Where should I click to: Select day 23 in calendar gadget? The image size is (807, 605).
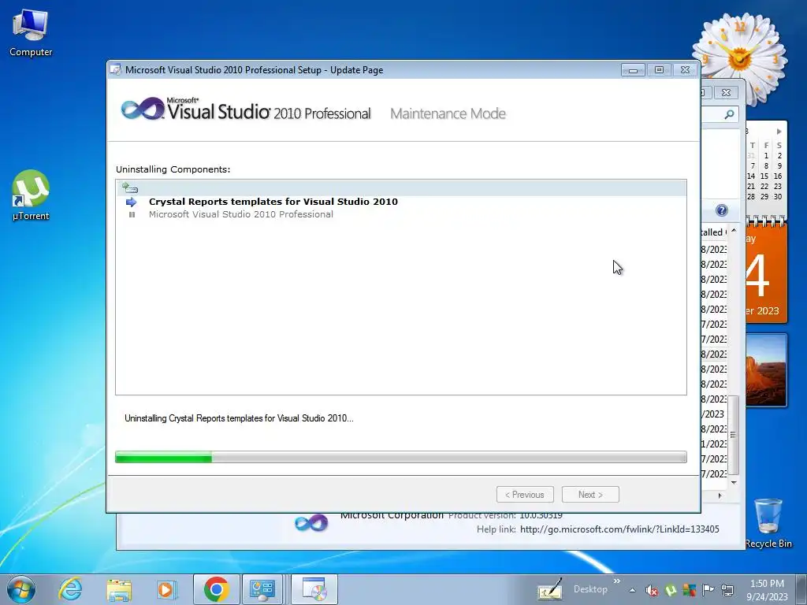coord(778,186)
